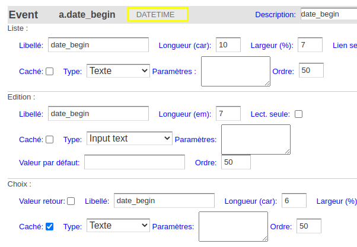Screen dimensions: 357x247
Task: Click the Edition Paramètres textarea
Action: pyautogui.click(x=256, y=139)
